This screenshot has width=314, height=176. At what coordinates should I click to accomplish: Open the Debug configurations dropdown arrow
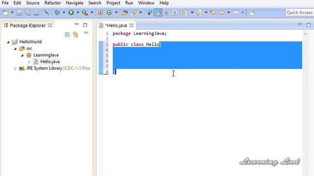(x=64, y=13)
